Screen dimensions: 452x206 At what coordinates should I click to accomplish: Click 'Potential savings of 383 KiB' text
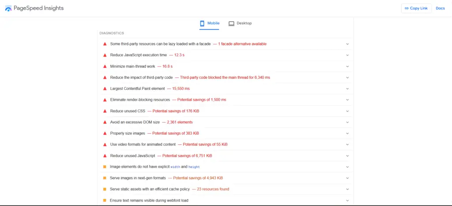(x=176, y=133)
